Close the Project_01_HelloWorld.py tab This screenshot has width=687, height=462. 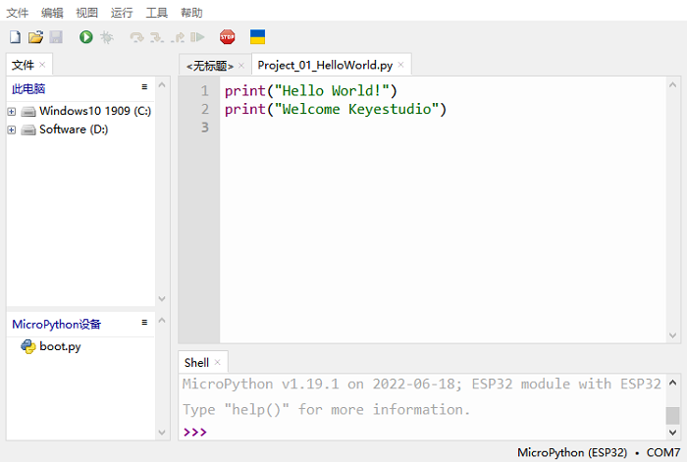click(400, 66)
